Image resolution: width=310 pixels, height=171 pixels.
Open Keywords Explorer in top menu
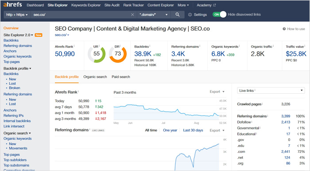pos(86,5)
